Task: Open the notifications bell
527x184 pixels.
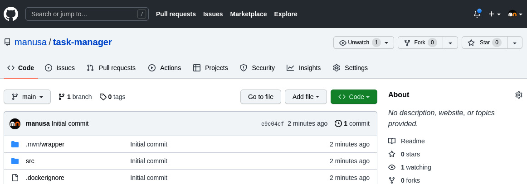Action: pyautogui.click(x=477, y=14)
